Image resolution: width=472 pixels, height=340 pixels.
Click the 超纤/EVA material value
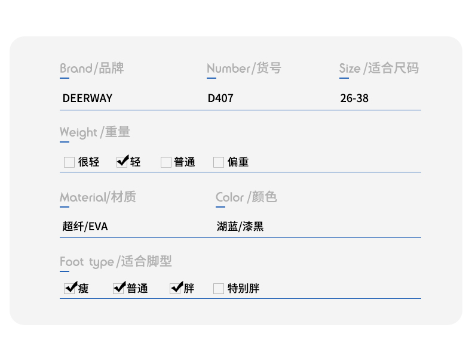85,226
